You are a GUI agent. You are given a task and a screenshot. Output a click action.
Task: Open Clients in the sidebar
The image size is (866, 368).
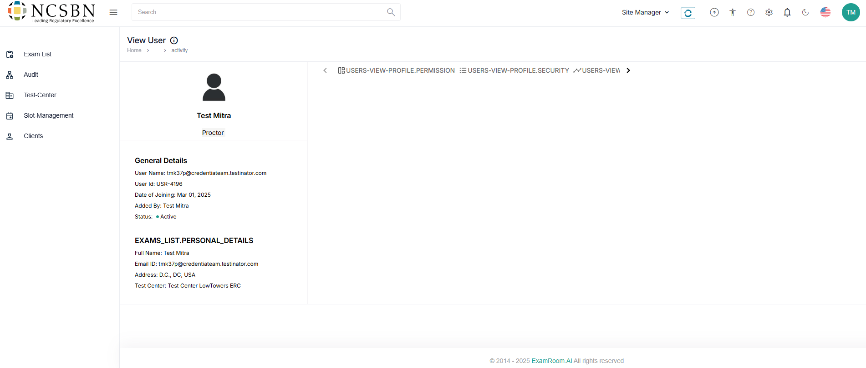33,136
